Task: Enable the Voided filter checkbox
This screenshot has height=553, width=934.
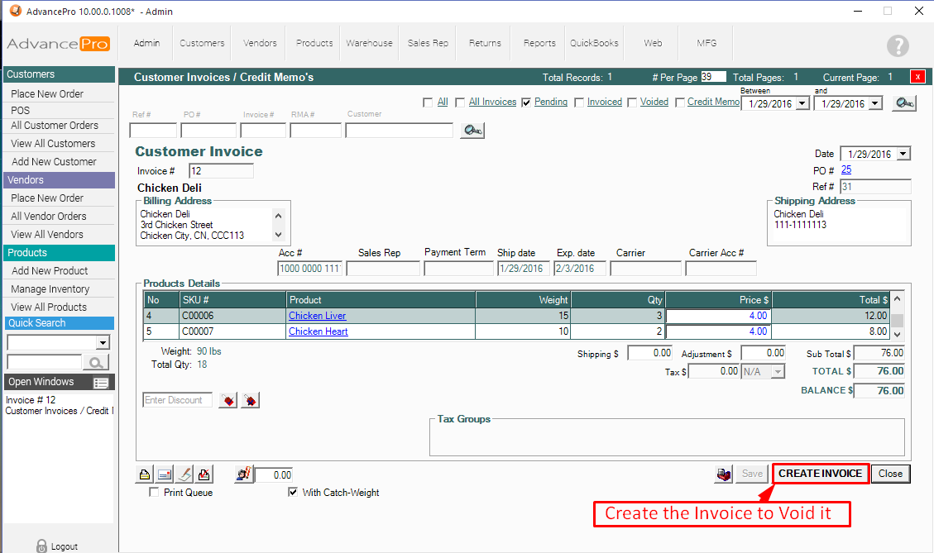Action: click(632, 102)
